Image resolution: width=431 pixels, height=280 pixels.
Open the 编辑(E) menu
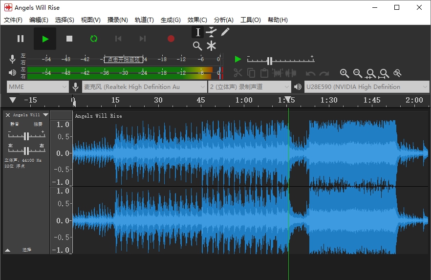[39, 20]
